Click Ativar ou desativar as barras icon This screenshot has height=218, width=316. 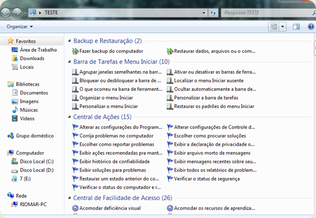pos(170,72)
